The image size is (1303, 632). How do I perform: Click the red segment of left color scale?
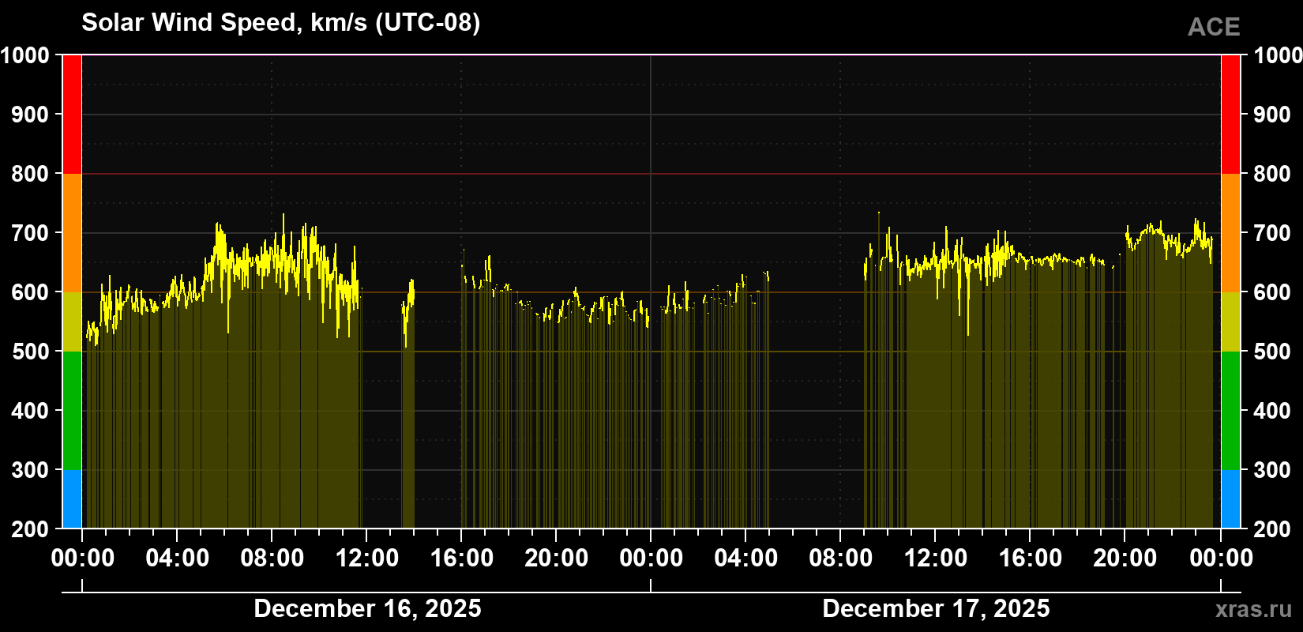[72, 115]
